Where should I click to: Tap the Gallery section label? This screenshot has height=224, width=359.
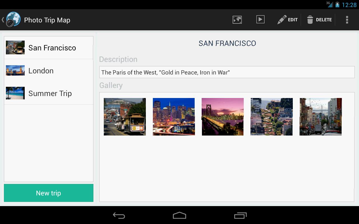(111, 85)
